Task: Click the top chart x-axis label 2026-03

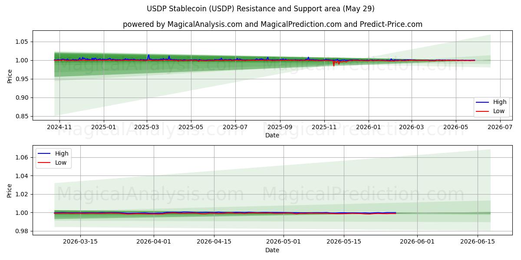Action: point(412,127)
